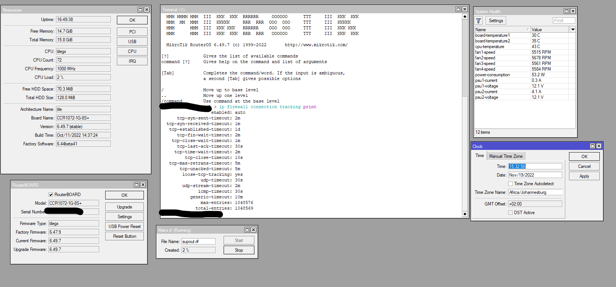This screenshot has width=616, height=287.
Task: Click the Current Firmware field in RouterBOARD
Action: [x=74, y=241]
